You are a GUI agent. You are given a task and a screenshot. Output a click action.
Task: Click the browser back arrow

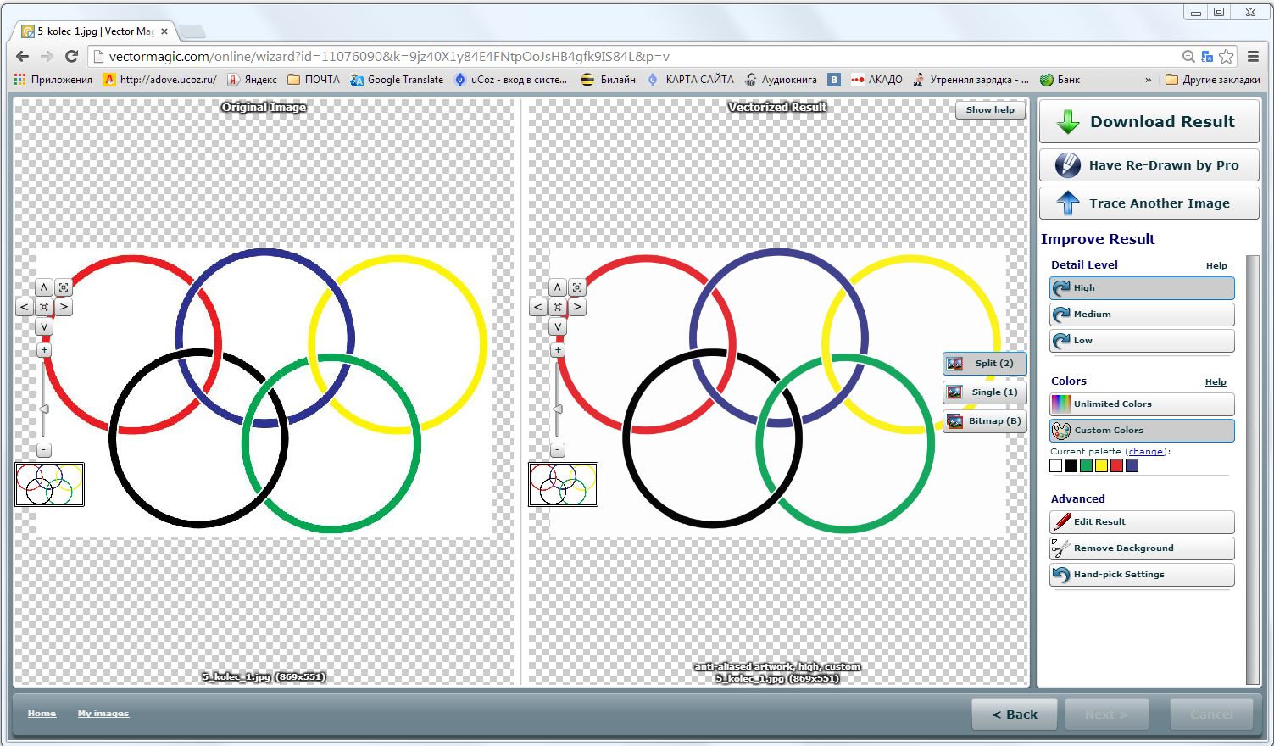[x=22, y=56]
